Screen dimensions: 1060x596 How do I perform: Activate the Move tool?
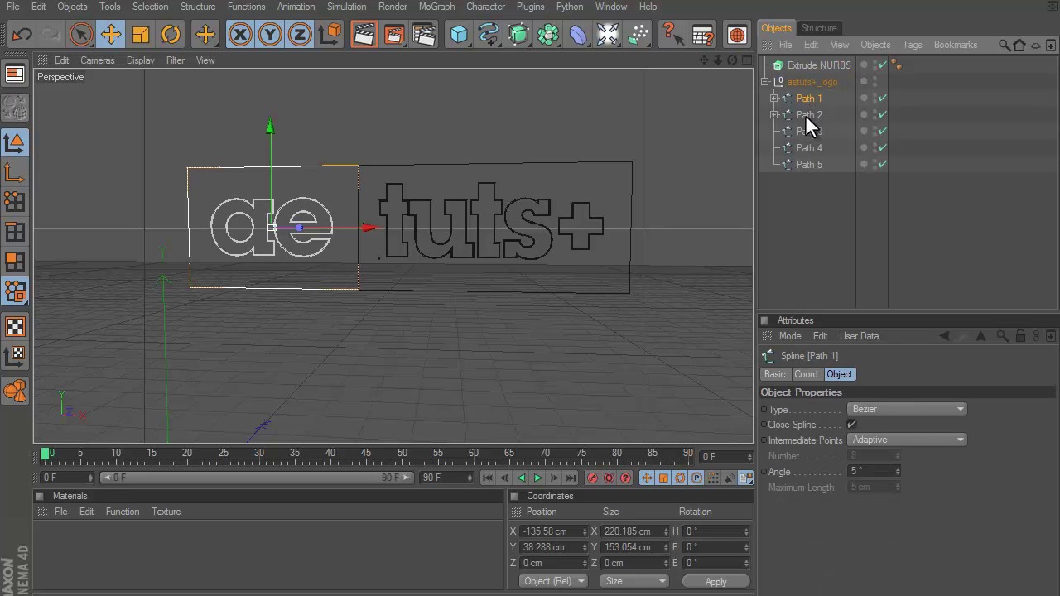[110, 35]
